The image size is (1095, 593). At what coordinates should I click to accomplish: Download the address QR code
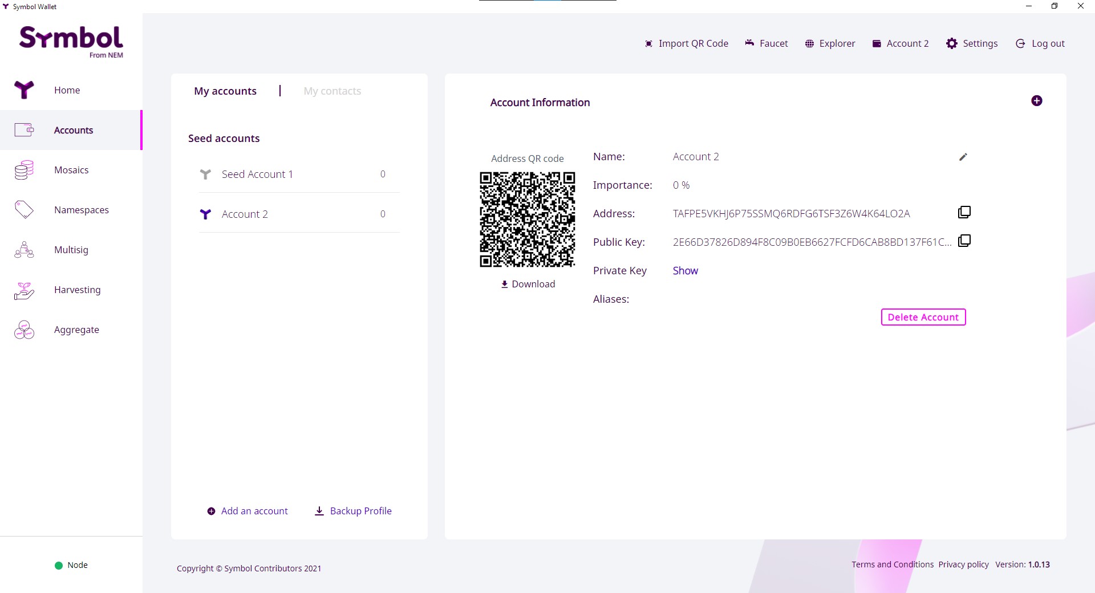528,284
